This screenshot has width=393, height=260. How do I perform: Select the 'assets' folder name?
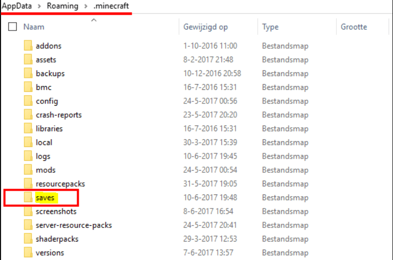point(46,60)
